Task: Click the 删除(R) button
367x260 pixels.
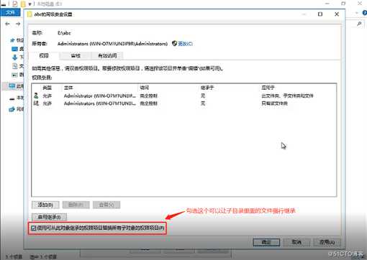Action: click(x=76, y=205)
